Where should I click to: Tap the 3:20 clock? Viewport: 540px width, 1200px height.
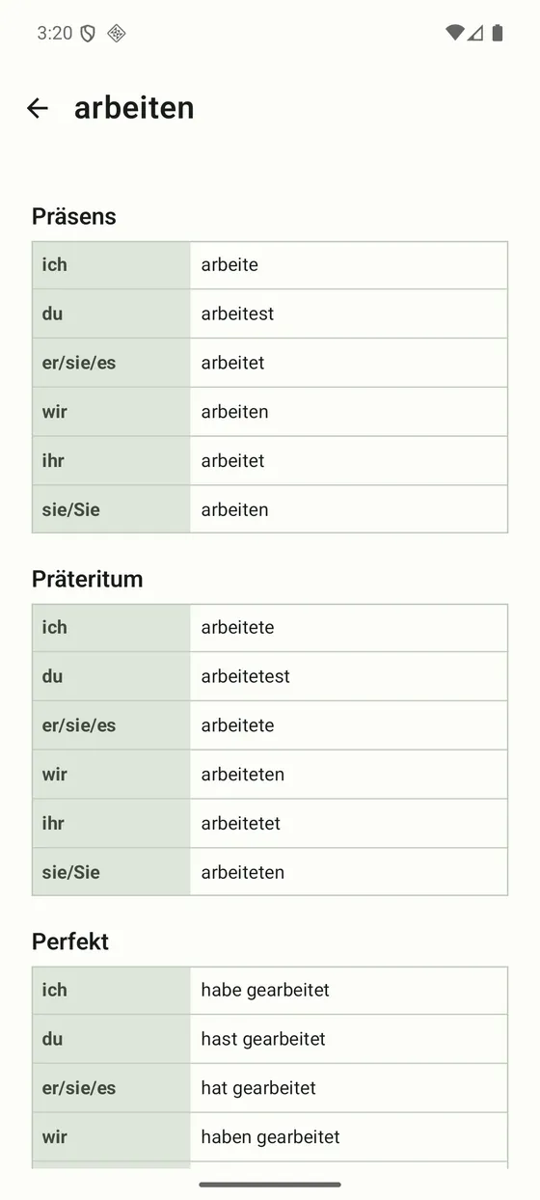(55, 34)
